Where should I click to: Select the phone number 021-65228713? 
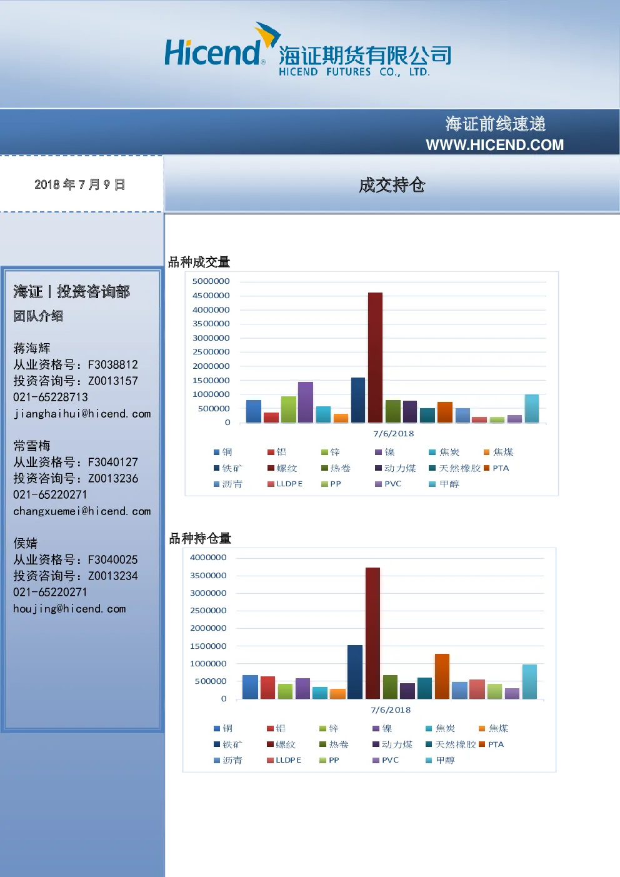tap(51, 398)
